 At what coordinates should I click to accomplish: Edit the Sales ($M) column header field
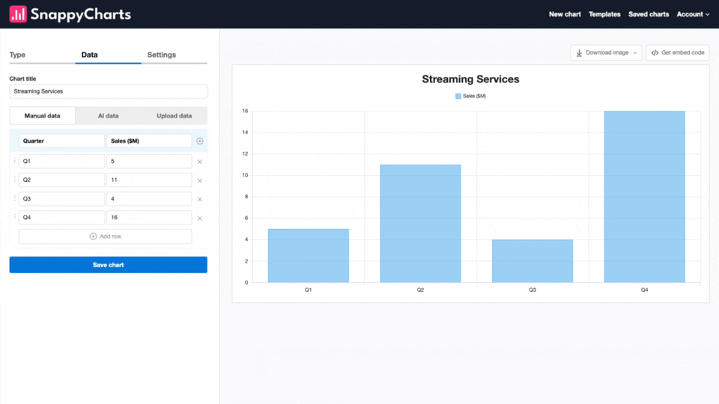pos(149,141)
